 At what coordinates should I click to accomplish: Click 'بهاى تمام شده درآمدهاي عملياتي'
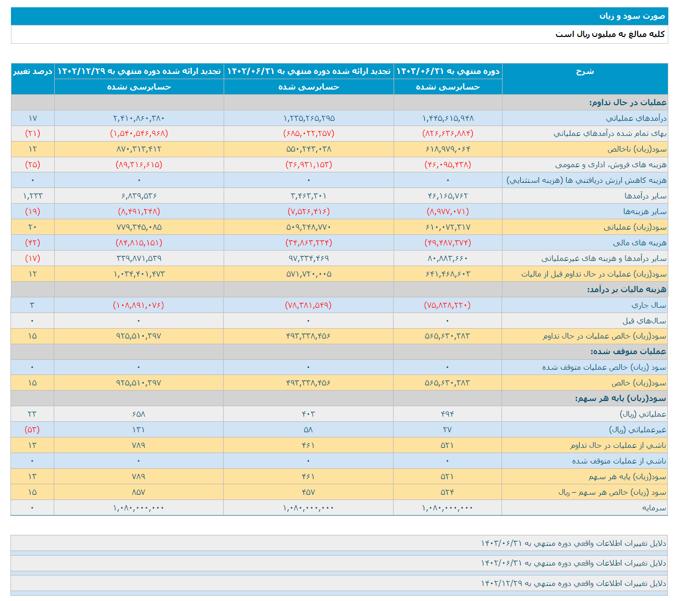(610, 134)
